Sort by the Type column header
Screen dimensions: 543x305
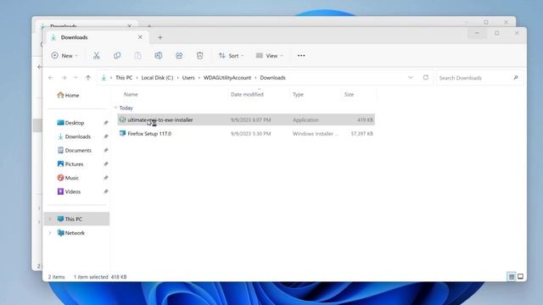pyautogui.click(x=298, y=94)
